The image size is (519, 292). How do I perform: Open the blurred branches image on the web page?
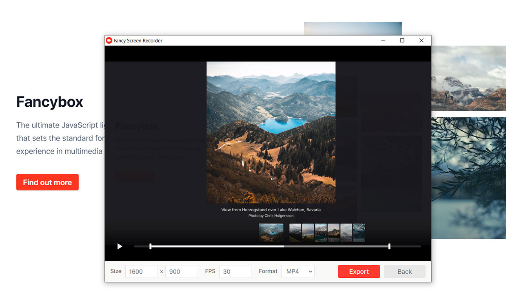[468, 178]
